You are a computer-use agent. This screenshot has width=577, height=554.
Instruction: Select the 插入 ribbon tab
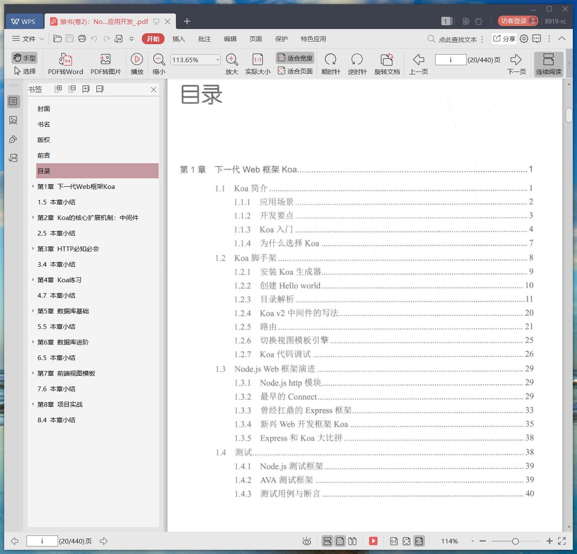coord(178,39)
